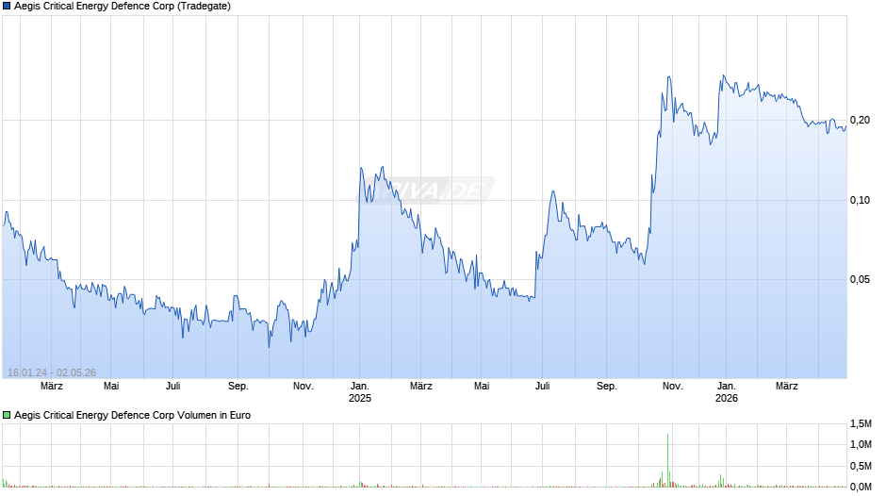Click the first 'Mai' label on time axis

[111, 387]
